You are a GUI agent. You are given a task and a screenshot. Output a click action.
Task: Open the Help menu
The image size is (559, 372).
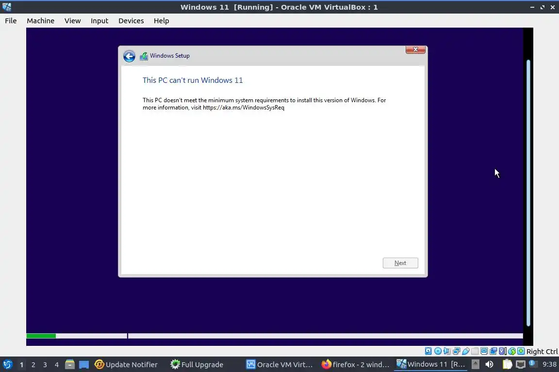click(162, 21)
